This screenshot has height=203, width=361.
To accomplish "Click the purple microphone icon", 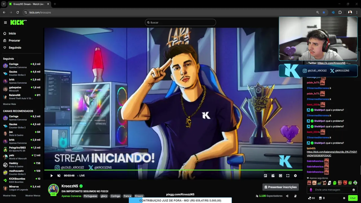I will (x=311, y=190).
